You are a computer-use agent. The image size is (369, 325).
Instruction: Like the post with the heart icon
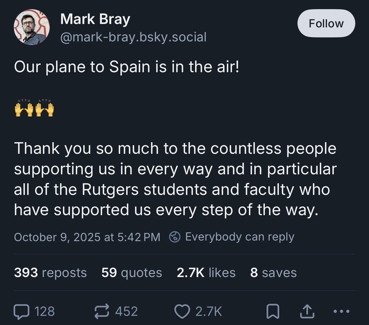(182, 311)
